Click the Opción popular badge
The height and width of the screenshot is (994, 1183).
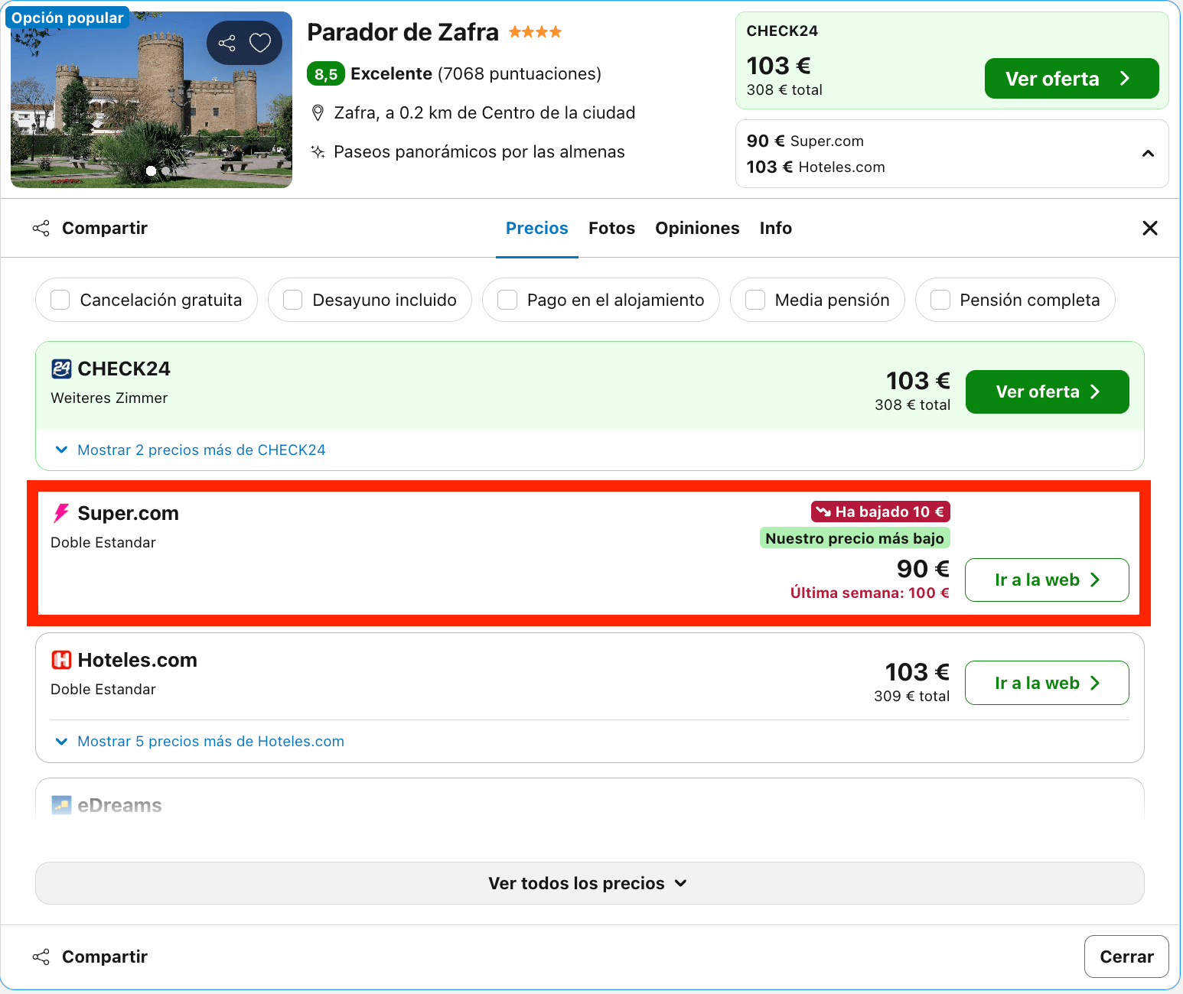point(67,18)
